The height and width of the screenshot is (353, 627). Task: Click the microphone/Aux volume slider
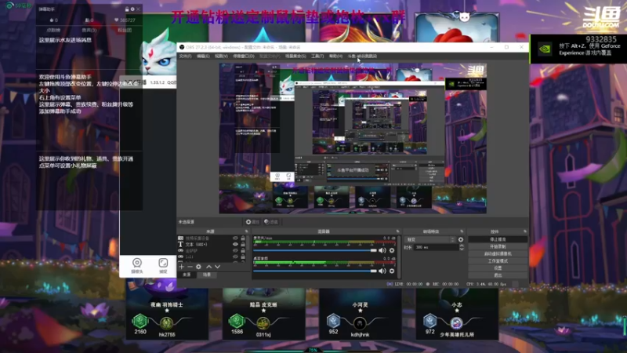(x=315, y=250)
